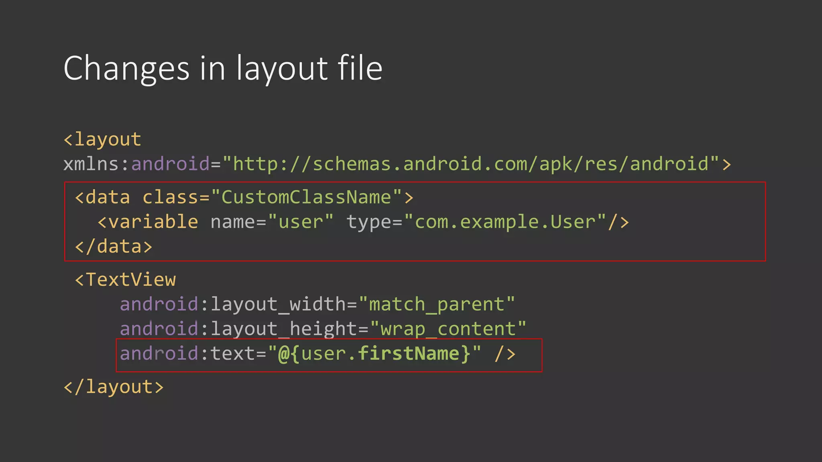Click the android:layout_width="match_parent" line
Viewport: 822px width, 462px height.
[317, 305]
